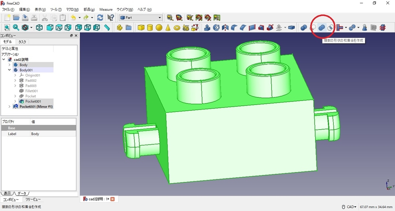Close the コンボビュー panel
Viewport: 395px width, 211px height.
(76, 36)
